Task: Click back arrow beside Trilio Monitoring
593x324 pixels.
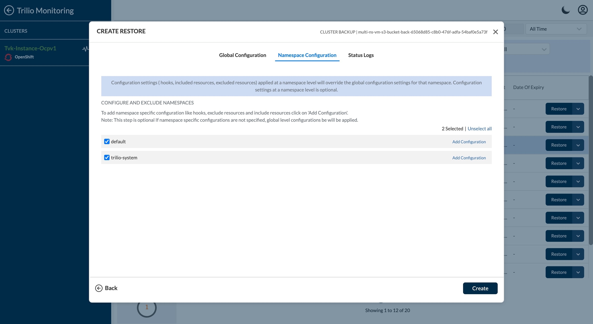Action: point(9,11)
